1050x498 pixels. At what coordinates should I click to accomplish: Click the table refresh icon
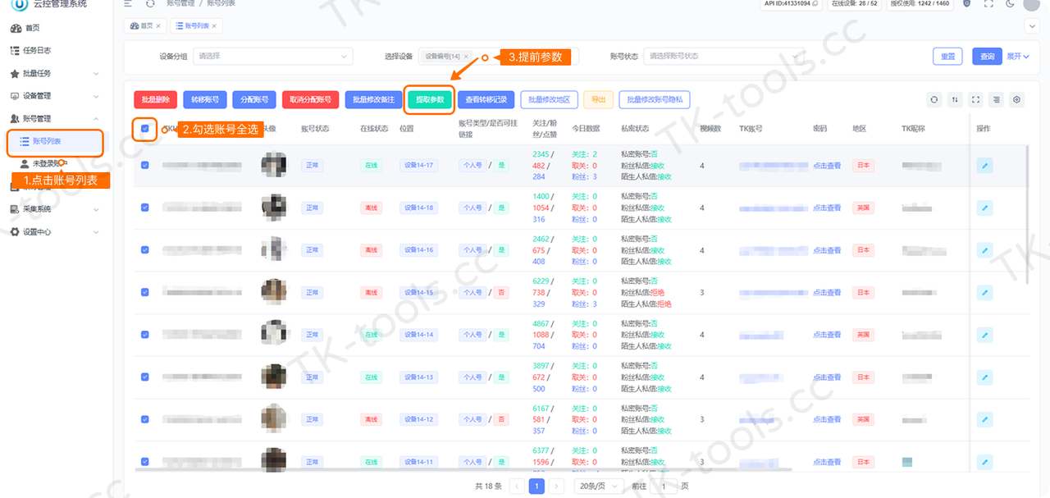934,100
